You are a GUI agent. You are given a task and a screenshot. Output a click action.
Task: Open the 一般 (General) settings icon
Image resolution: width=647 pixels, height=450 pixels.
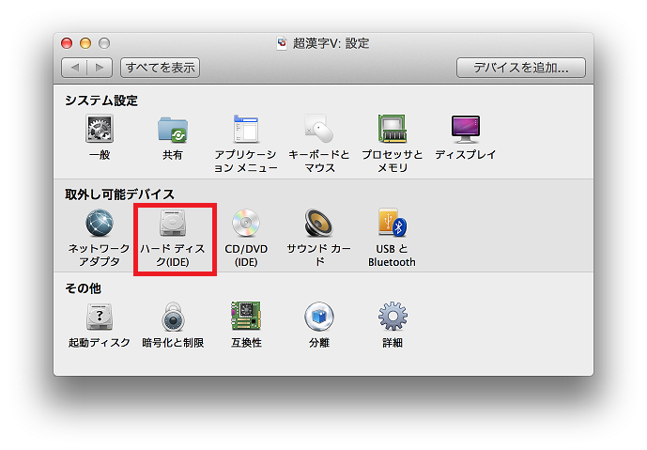(x=100, y=131)
